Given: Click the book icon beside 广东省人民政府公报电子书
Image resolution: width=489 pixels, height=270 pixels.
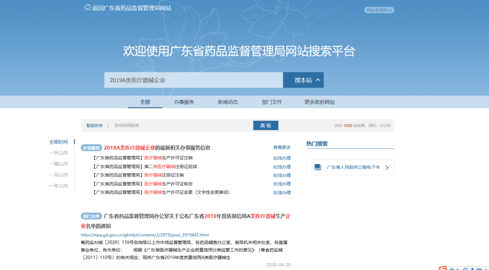Looking at the screenshot, I should [318, 167].
